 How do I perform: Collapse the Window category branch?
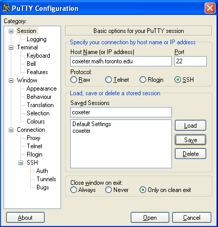point(11,80)
